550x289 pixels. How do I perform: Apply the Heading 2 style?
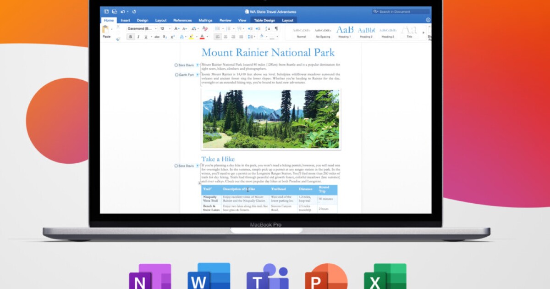(366, 32)
